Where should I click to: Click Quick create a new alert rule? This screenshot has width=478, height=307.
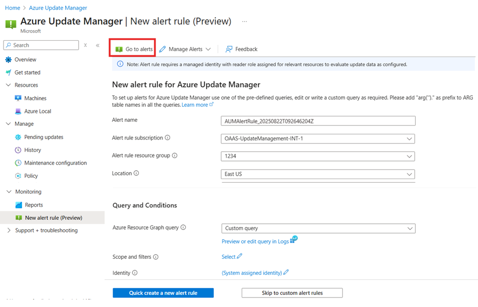[x=163, y=293]
